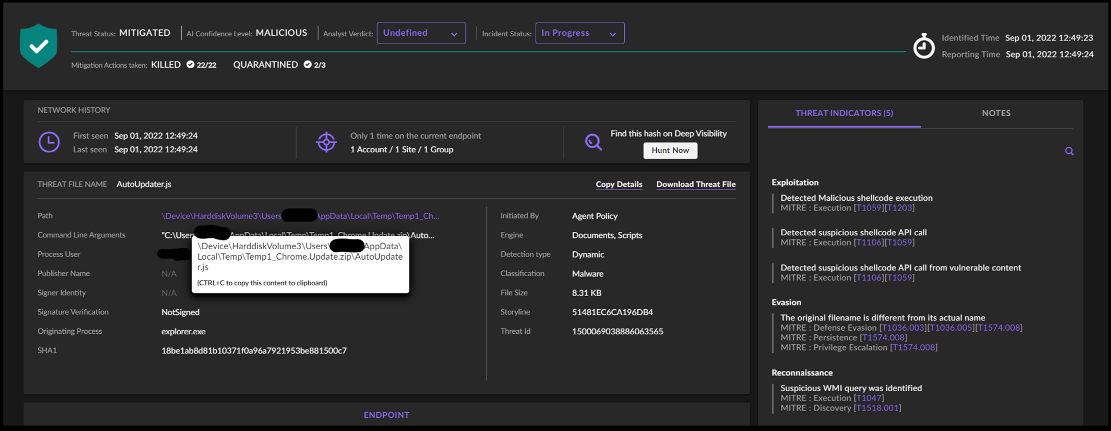Image resolution: width=1111 pixels, height=431 pixels.
Task: Open MITRE technique T1203 link
Action: (x=899, y=208)
